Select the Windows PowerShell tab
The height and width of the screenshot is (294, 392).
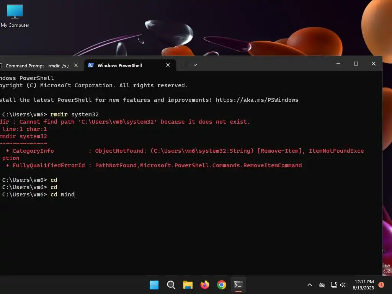pyautogui.click(x=130, y=65)
